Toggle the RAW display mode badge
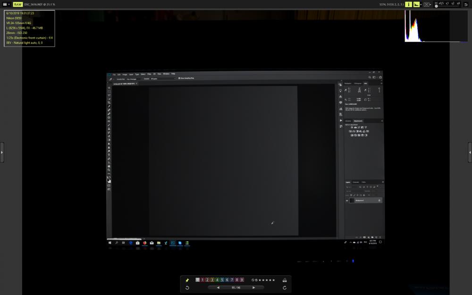Image resolution: width=472 pixels, height=295 pixels. tap(18, 5)
